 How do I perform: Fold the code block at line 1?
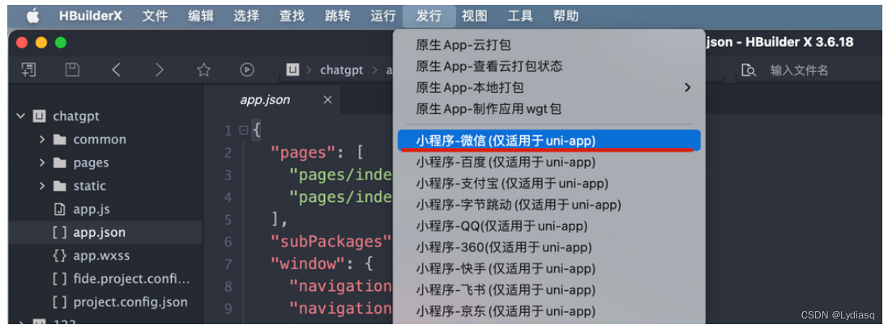(x=244, y=131)
